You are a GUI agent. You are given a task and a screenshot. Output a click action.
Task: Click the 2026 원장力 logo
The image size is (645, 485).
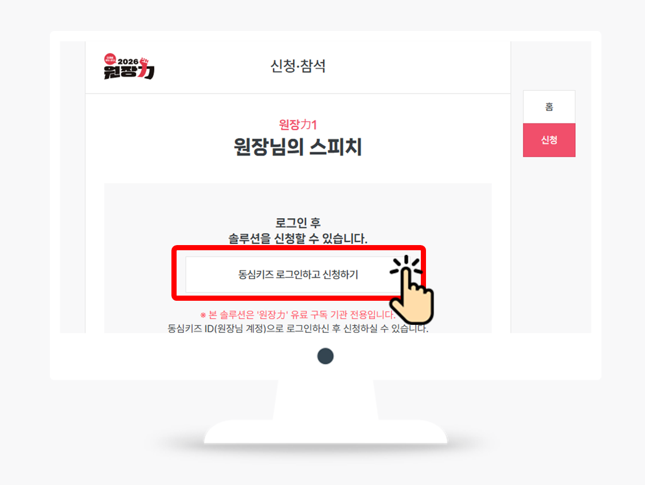point(129,66)
